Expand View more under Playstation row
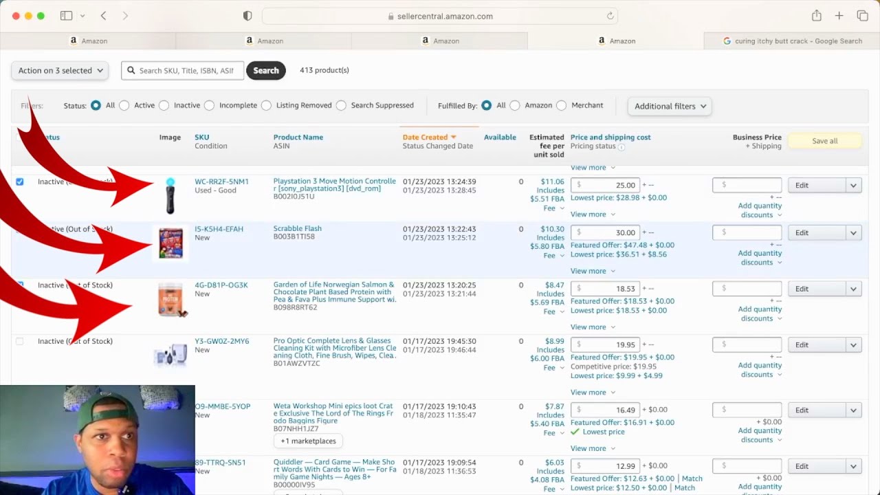Screen dimensions: 880x495 (x=593, y=214)
